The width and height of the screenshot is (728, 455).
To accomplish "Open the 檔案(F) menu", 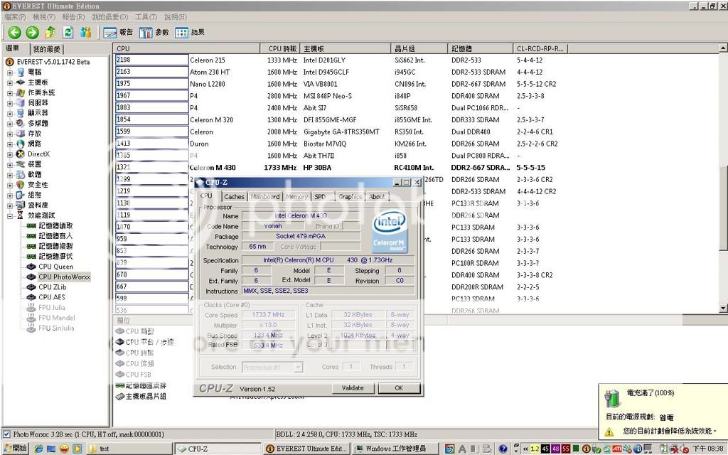I will coord(15,17).
